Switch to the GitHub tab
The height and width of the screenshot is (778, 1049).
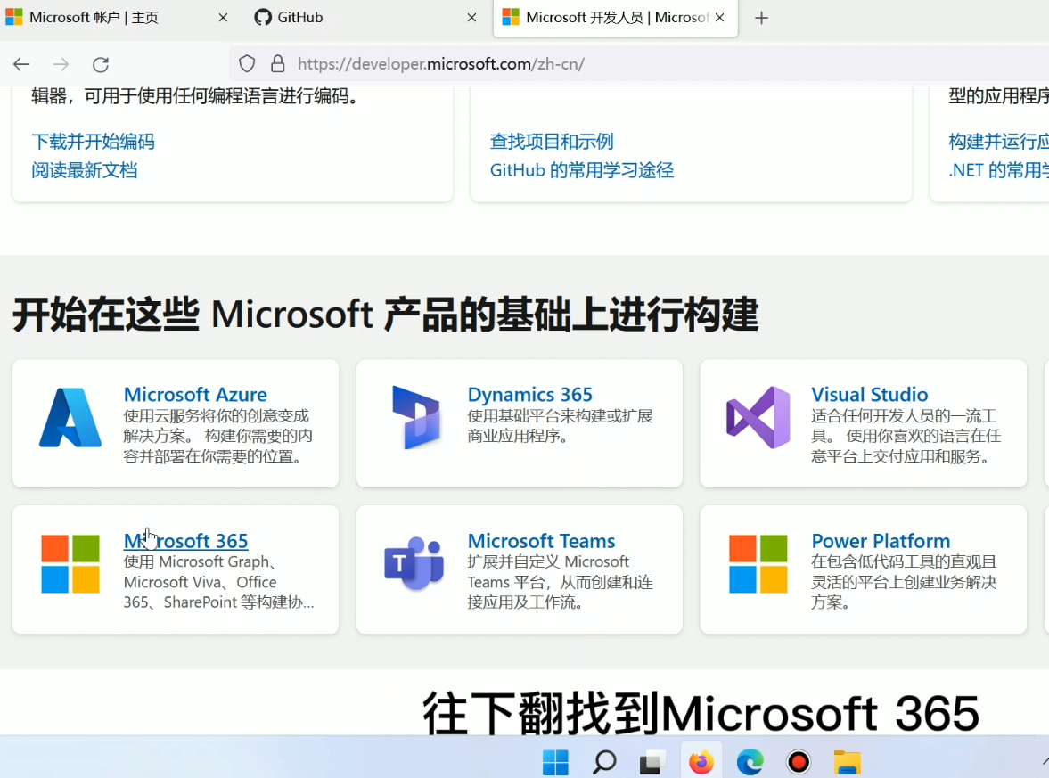(366, 18)
